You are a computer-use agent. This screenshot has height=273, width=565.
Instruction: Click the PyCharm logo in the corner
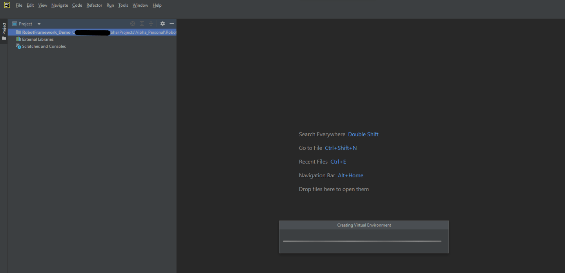click(7, 5)
